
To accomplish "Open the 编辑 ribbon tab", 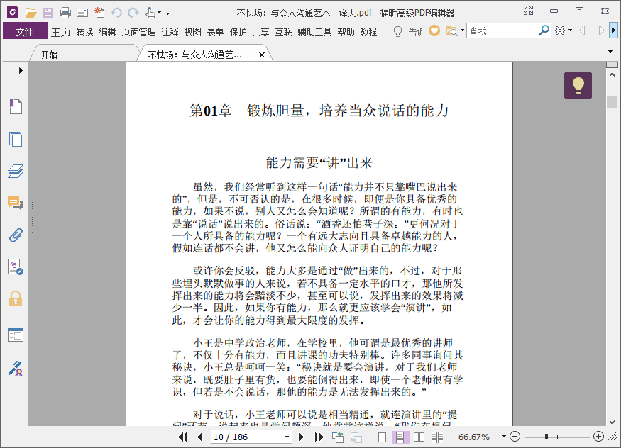I will 107,32.
